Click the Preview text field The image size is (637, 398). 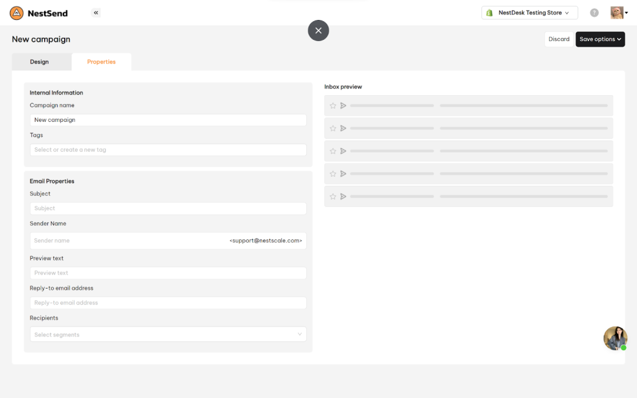click(x=168, y=273)
